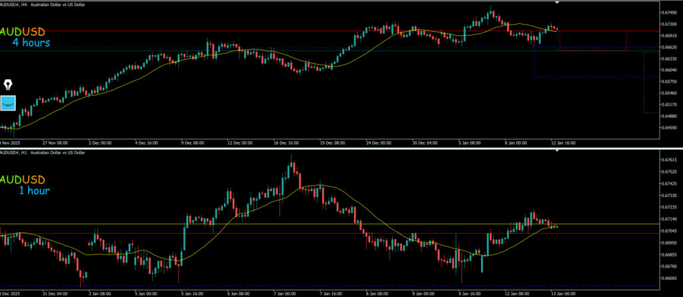The width and height of the screenshot is (683, 297).
Task: Click the blue smiley face icon
Action: (8, 103)
